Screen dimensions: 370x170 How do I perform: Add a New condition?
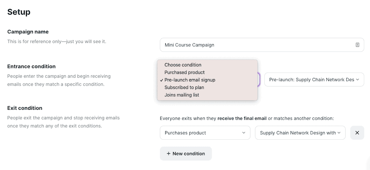tap(186, 154)
